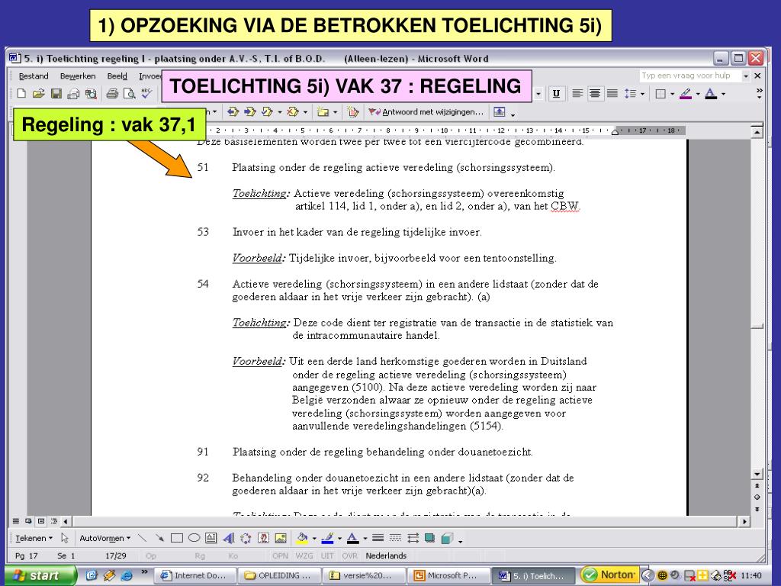
Task: Apply the highlight marker color
Action: (686, 93)
